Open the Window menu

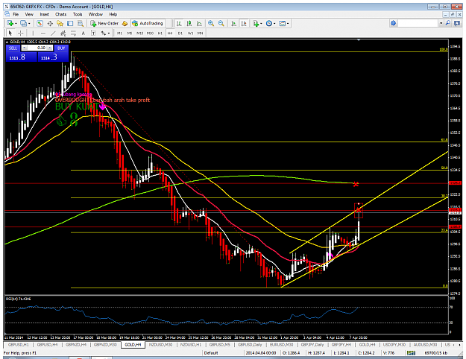coord(95,14)
